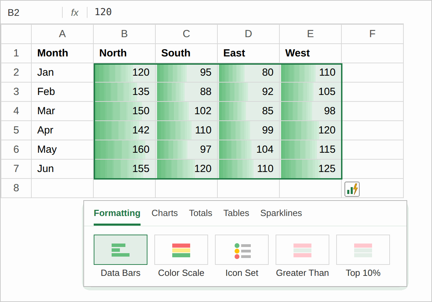
Task: Click the Jun cell
Action: click(62, 169)
